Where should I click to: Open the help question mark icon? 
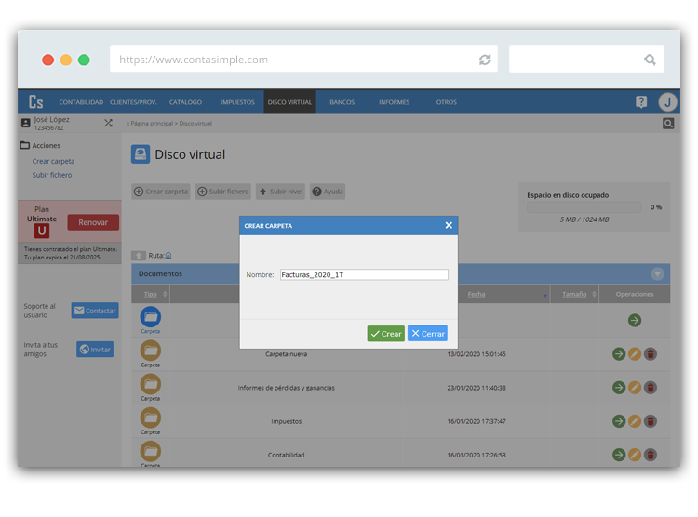point(641,102)
